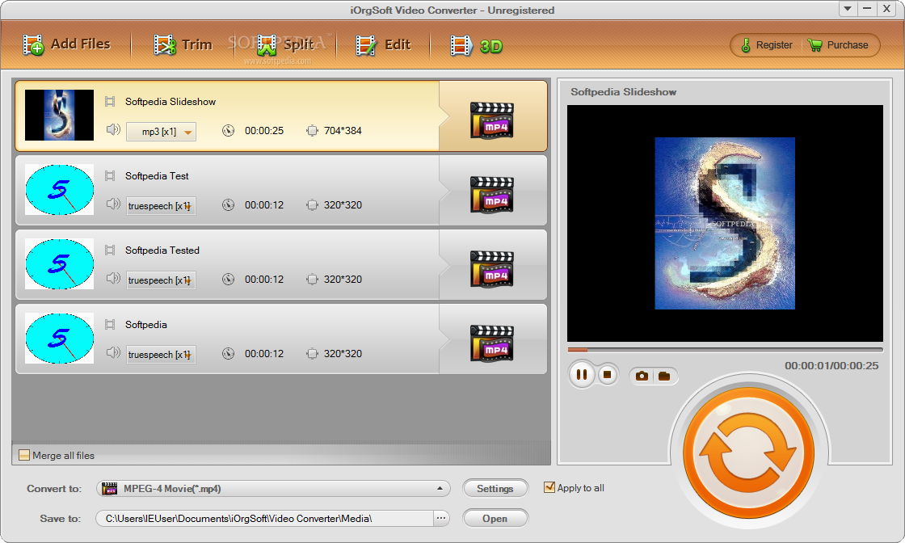Take a snapshot with the camera icon
The image size is (905, 543).
point(642,377)
